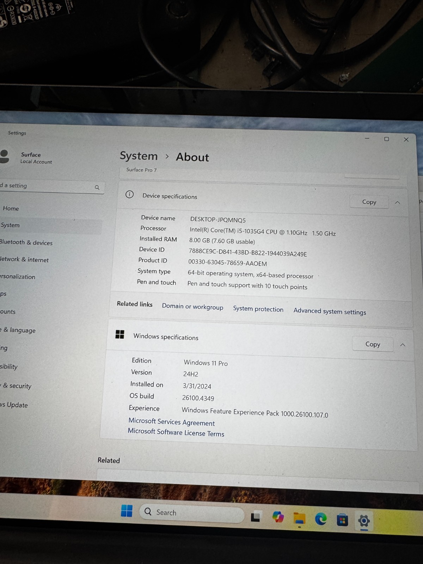
Task: Click the OS build 26100.4349
Action: (198, 398)
